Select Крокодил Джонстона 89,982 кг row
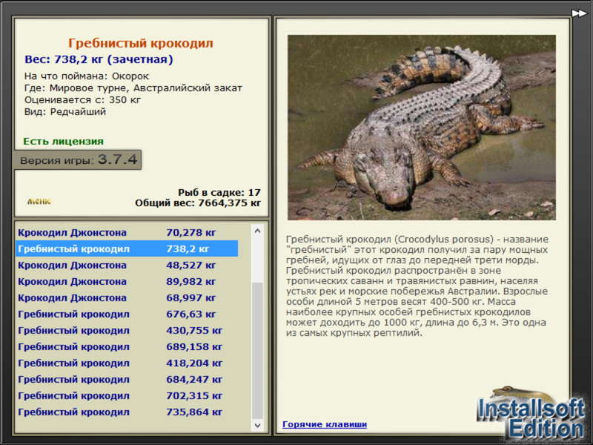This screenshot has height=445, width=593. coord(127,281)
